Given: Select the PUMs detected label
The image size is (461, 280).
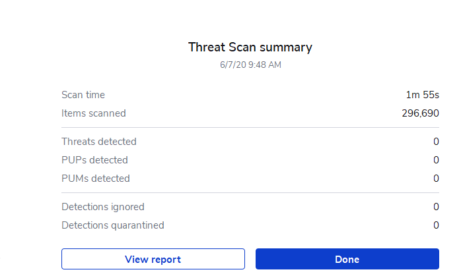Looking at the screenshot, I should [96, 179].
